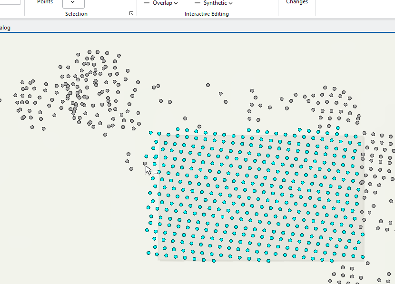Viewport: 395px width, 284px height.
Task: Select the lowest gray point of upper-left cluster
Action: 105,134
